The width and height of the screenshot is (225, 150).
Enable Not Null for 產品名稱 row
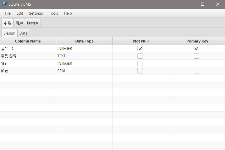tap(140, 56)
